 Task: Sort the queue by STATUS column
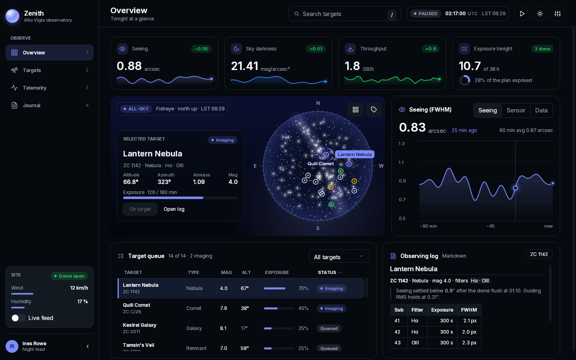330,272
